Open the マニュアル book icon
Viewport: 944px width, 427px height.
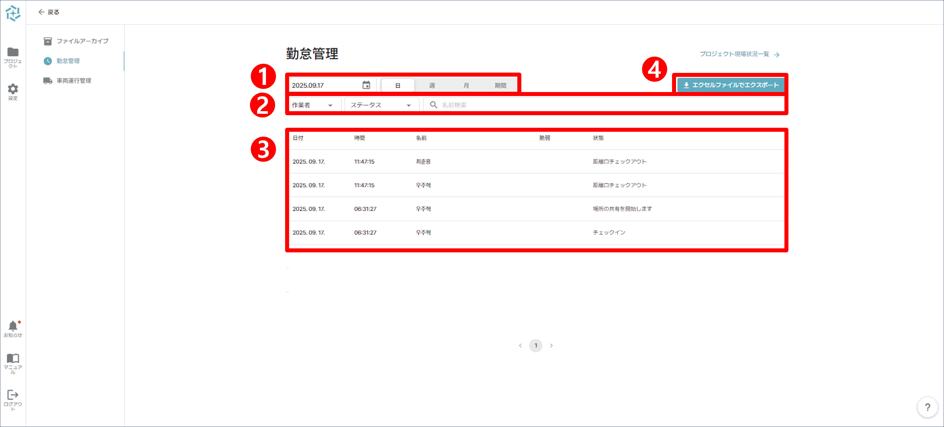[13, 358]
